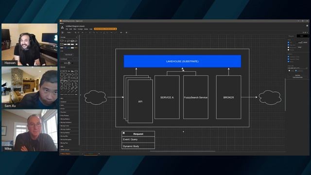This screenshot has height=175, width=311.
Task: Click the To Front toolbar icon
Action: (94, 33)
